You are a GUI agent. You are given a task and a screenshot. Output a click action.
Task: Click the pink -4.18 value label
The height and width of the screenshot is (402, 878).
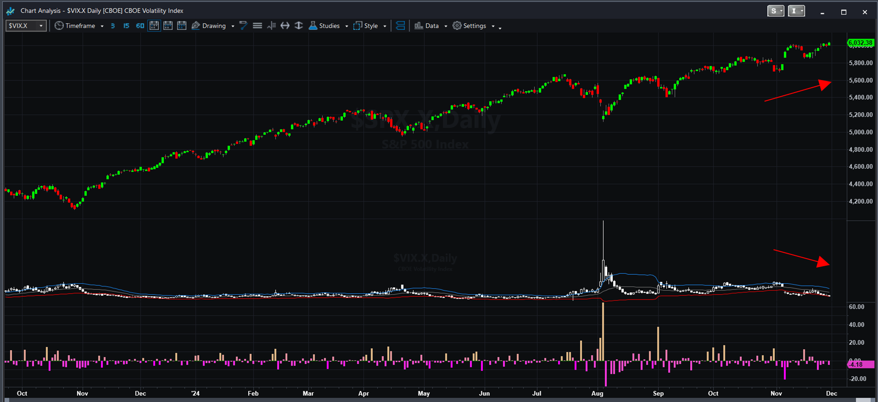tap(860, 364)
